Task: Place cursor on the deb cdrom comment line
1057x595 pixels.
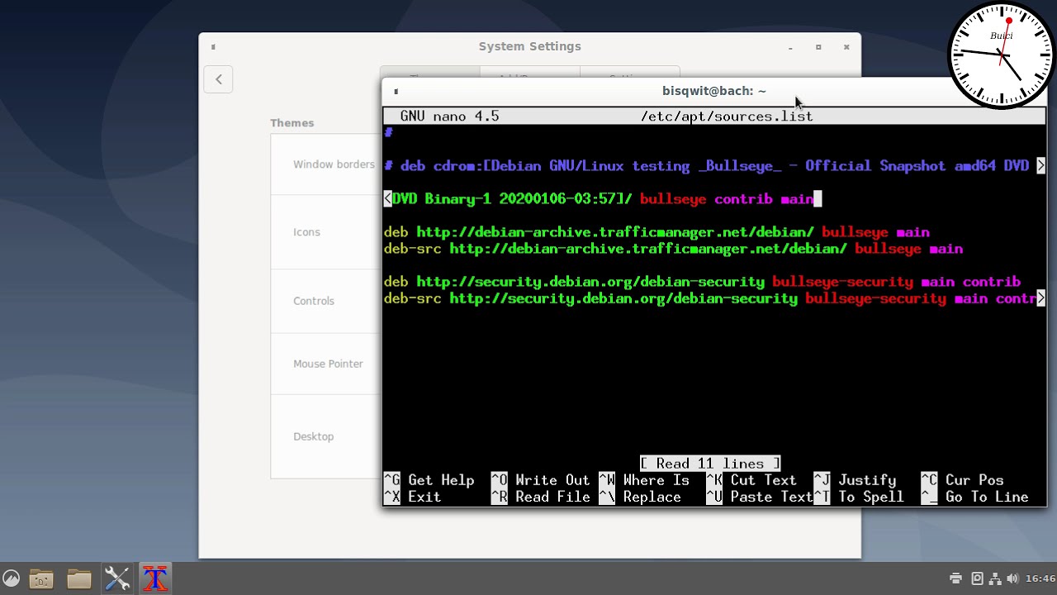Action: [714, 166]
